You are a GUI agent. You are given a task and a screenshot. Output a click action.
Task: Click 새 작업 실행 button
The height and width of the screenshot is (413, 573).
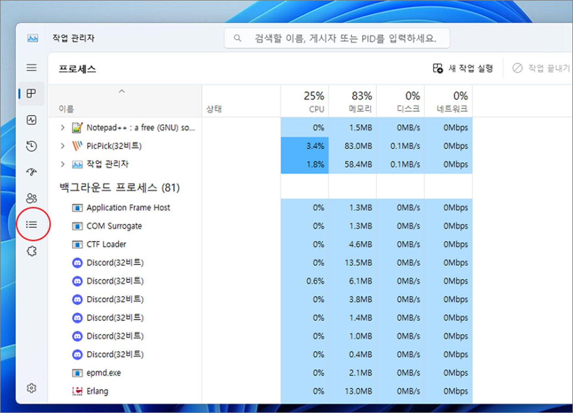click(x=463, y=69)
